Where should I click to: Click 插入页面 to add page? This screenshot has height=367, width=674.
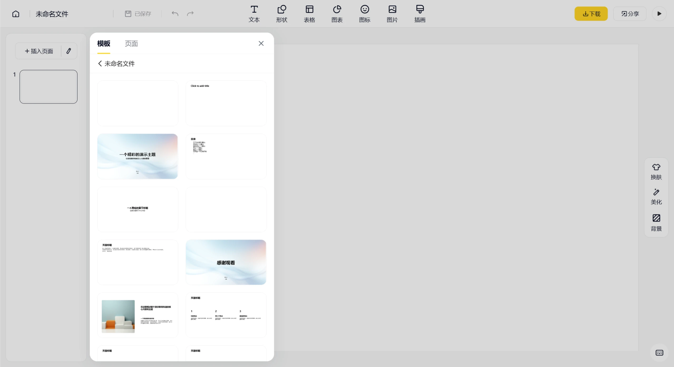(39, 51)
